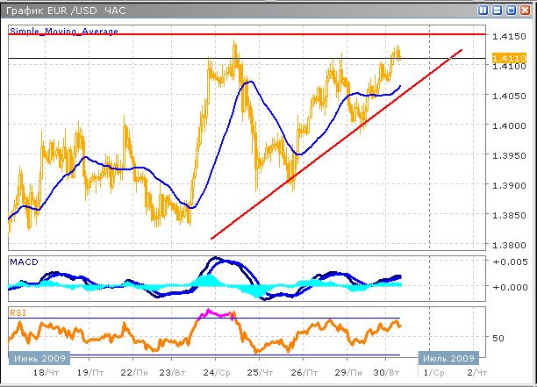Image resolution: width=537 pixels, height=387 pixels.
Task: Click the RSI 50 level scale label
Action: [x=498, y=337]
